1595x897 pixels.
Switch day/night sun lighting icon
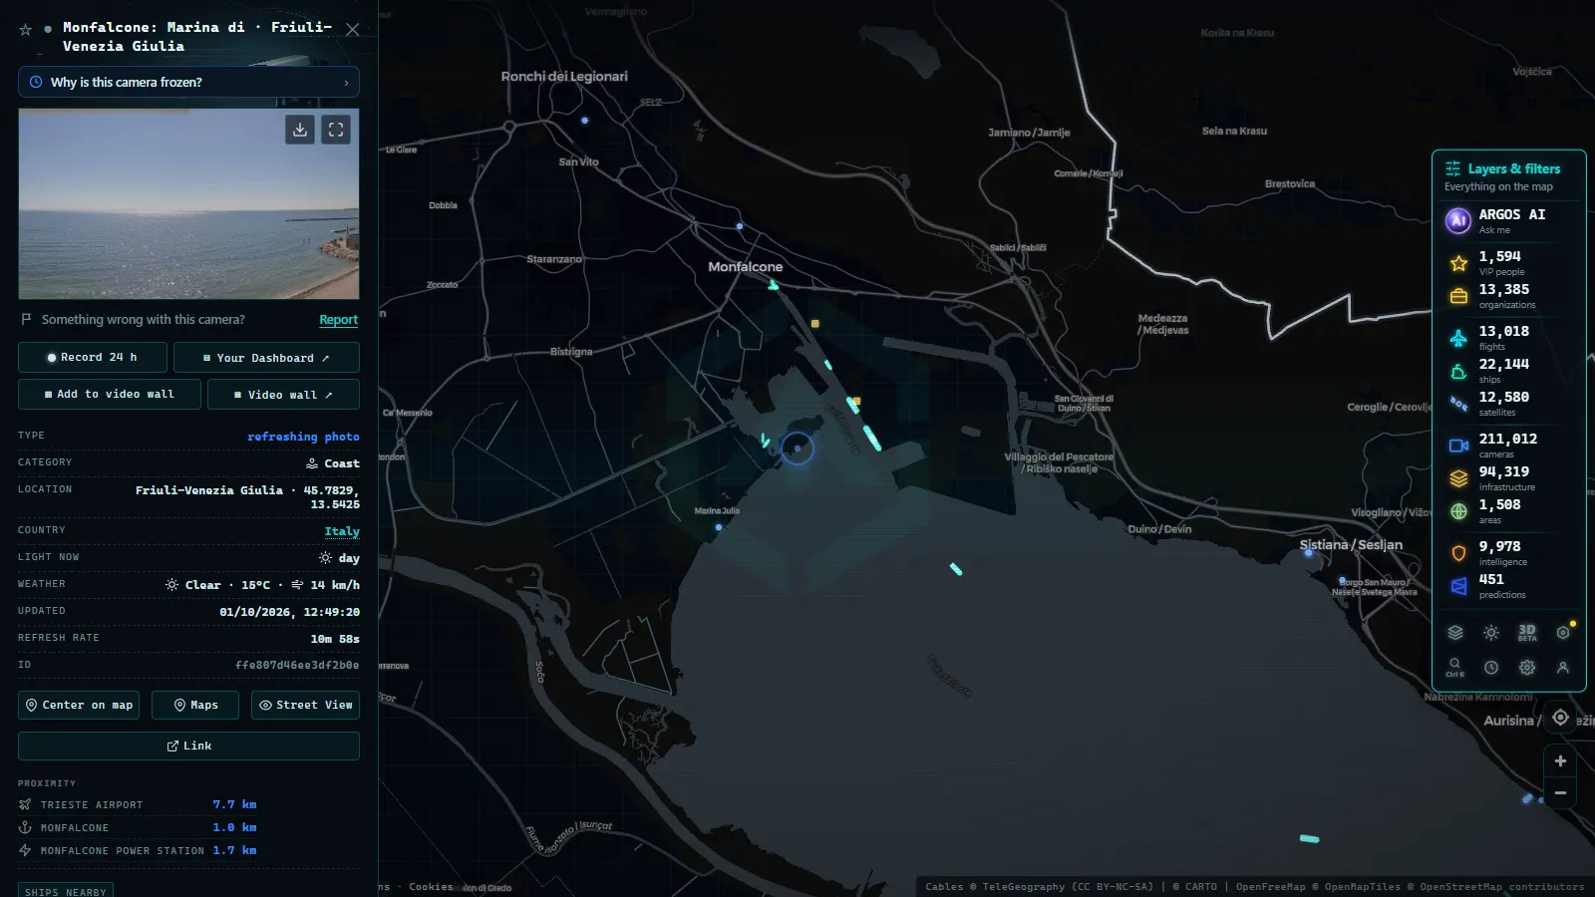tap(1491, 633)
